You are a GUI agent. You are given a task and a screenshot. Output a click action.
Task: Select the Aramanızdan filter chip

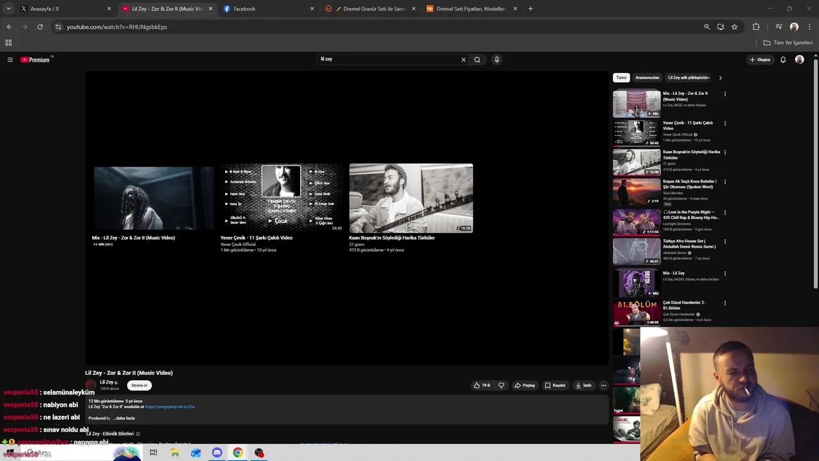pyautogui.click(x=647, y=77)
